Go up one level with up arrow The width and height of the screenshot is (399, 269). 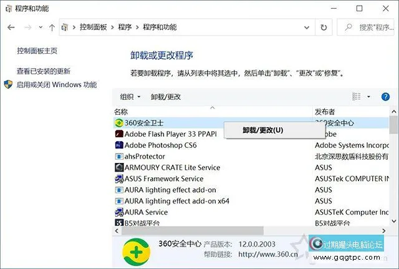(52, 27)
